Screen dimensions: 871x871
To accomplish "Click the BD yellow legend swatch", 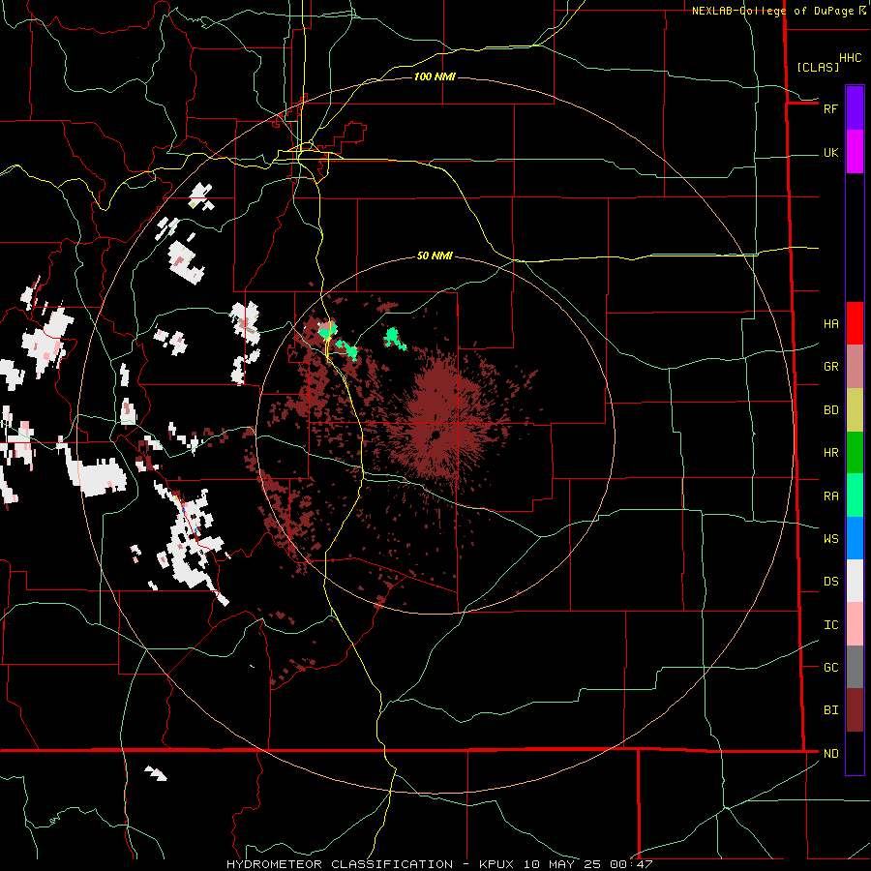I will point(855,410).
